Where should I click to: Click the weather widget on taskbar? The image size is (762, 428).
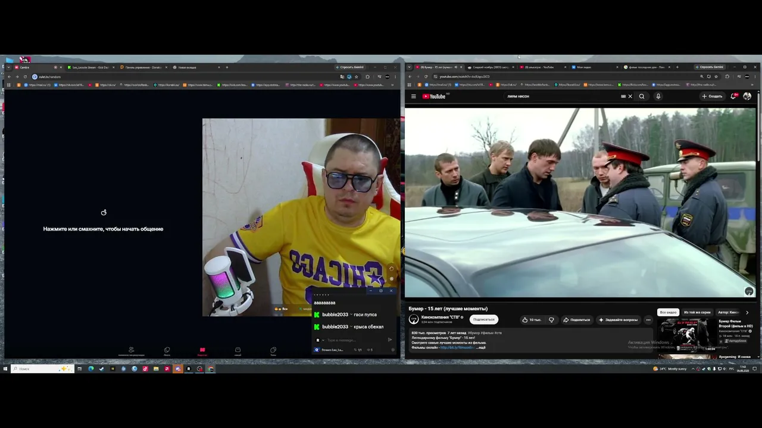(670, 369)
